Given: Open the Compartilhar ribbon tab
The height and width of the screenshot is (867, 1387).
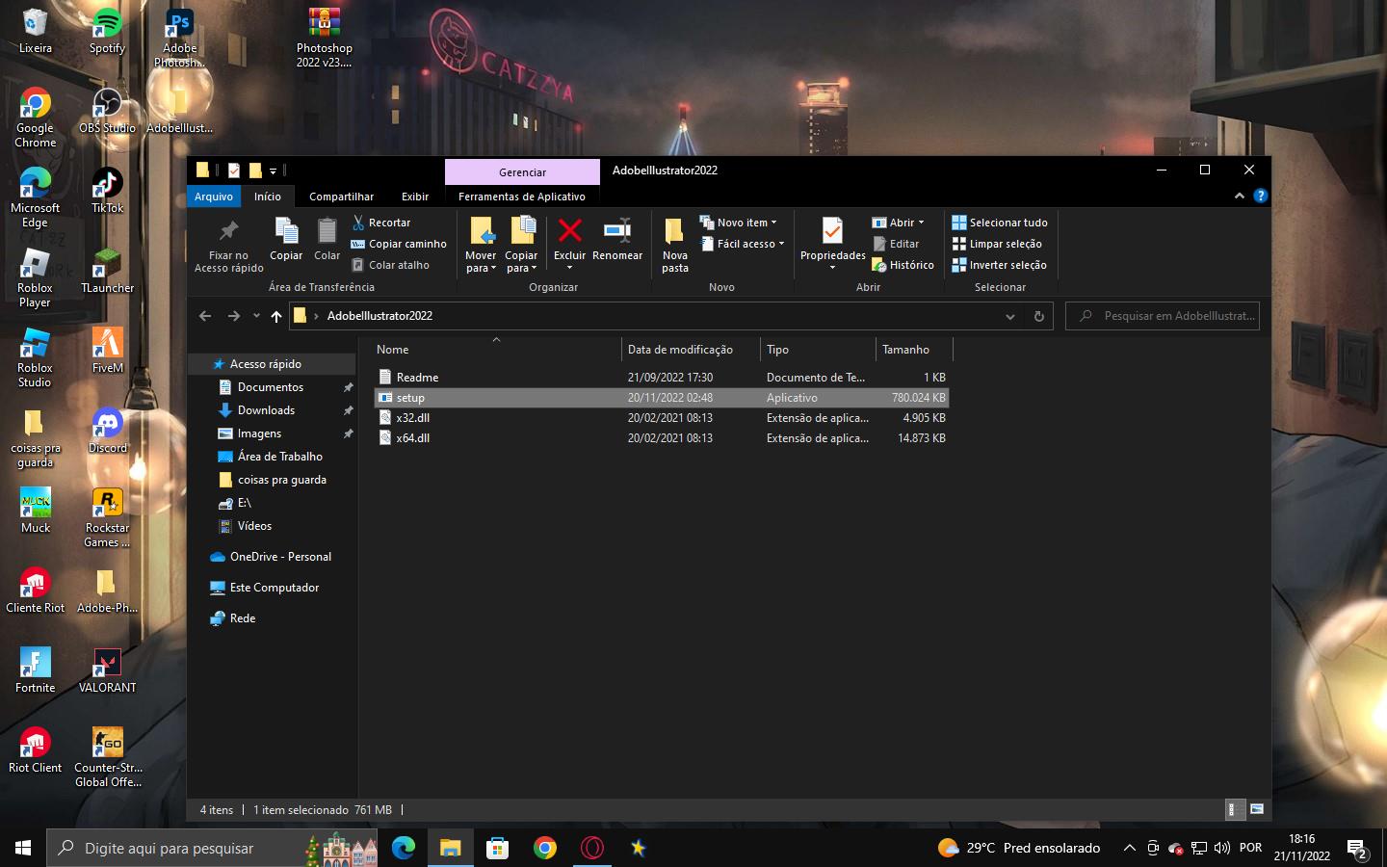Looking at the screenshot, I should click(341, 197).
